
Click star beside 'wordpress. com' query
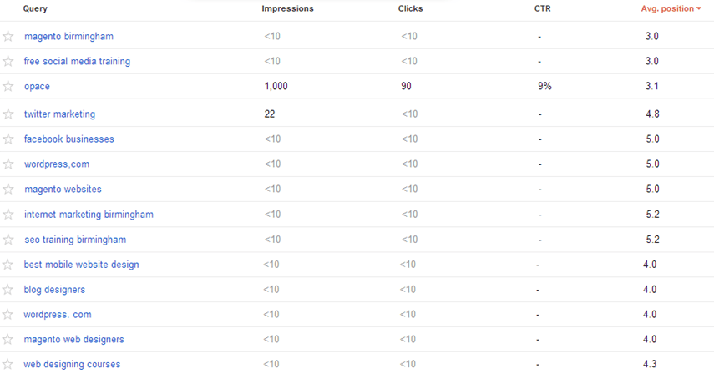[8, 314]
